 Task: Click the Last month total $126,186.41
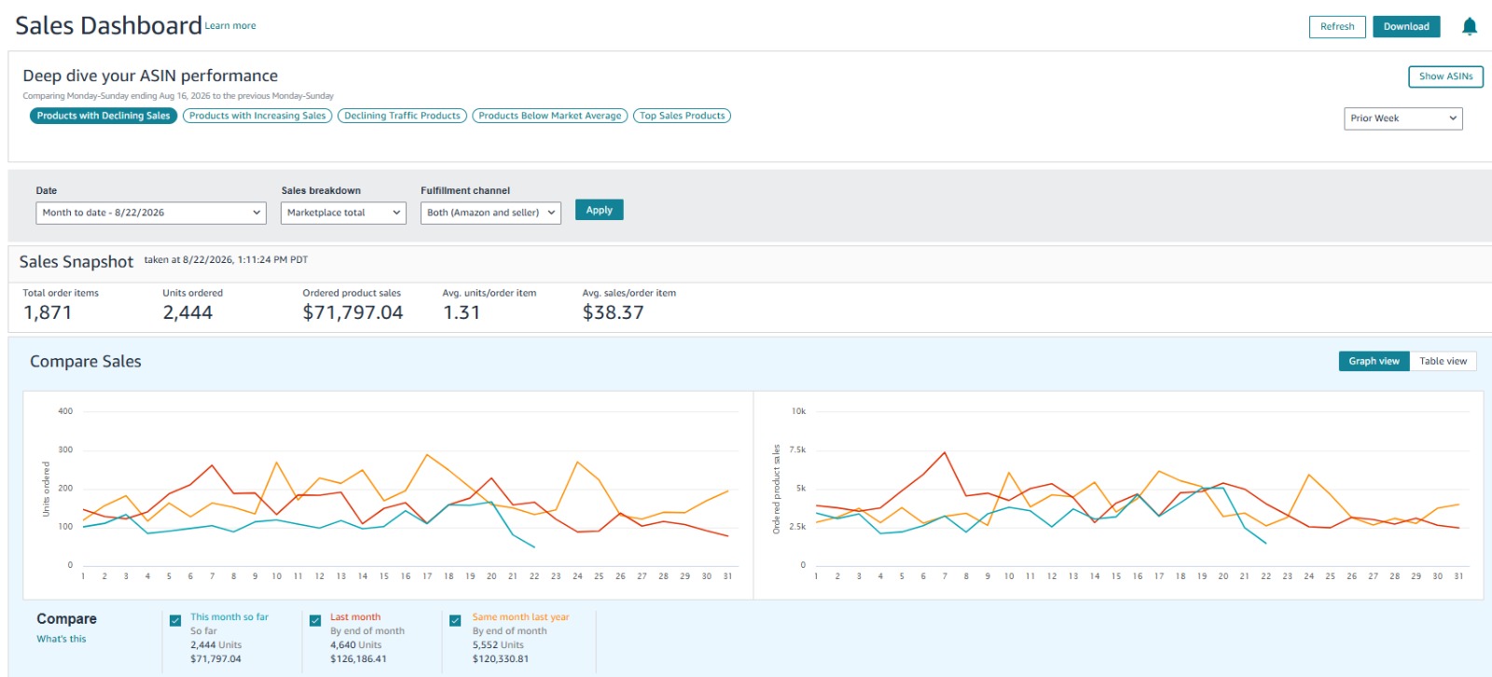click(358, 659)
